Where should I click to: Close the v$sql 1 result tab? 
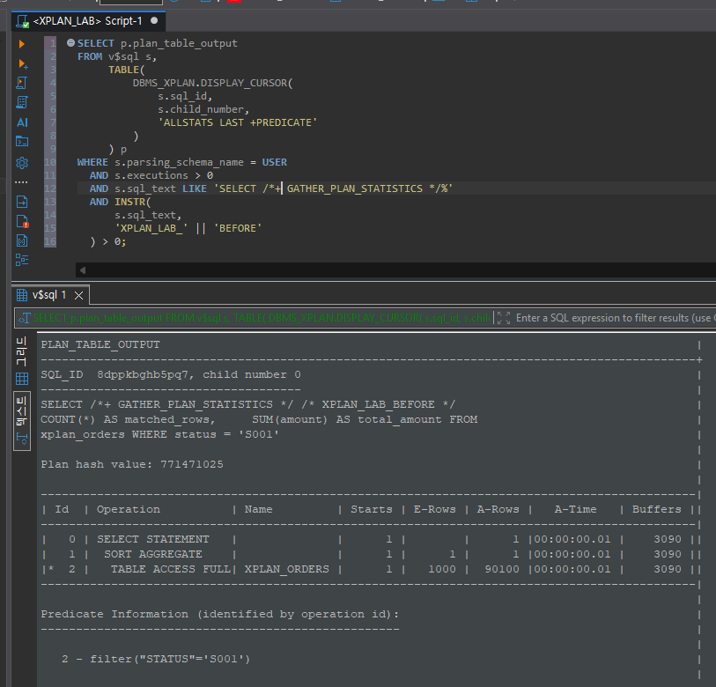79,296
